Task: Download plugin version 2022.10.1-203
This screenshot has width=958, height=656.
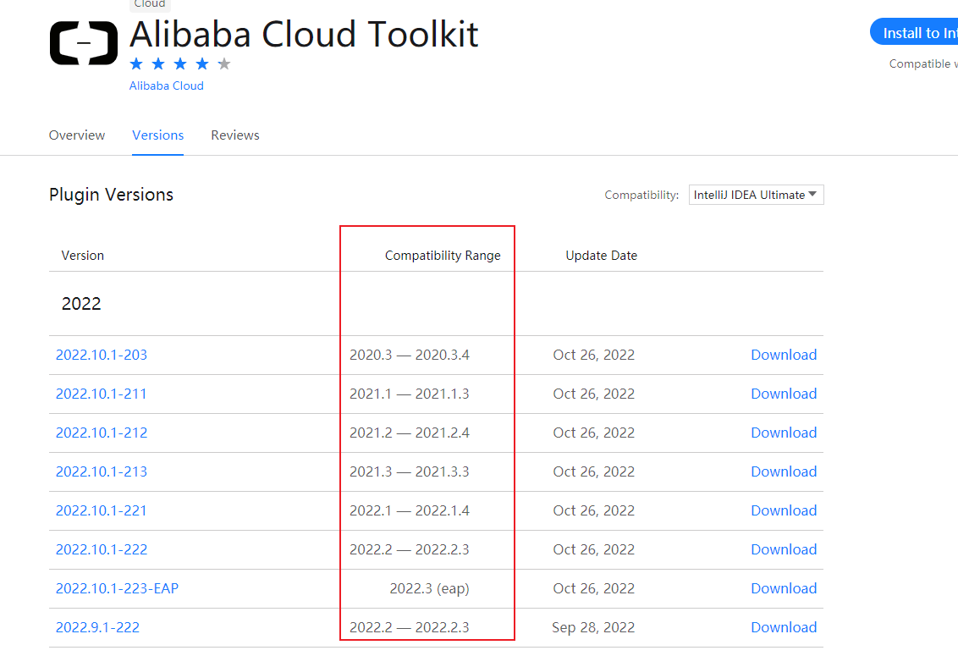Action: click(x=784, y=355)
